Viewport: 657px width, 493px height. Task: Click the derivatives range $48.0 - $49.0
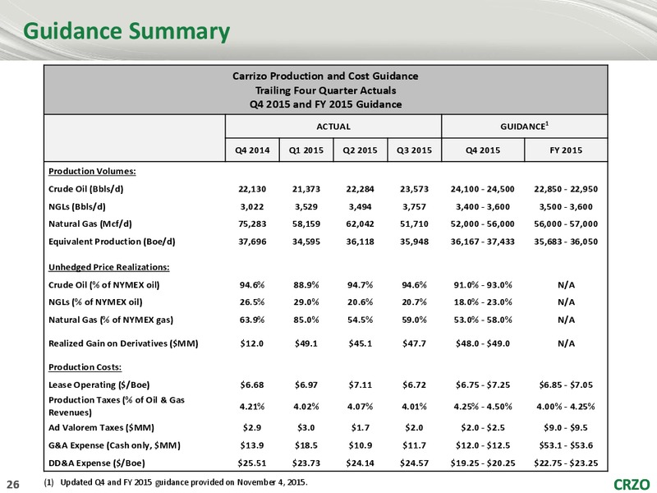coord(483,343)
